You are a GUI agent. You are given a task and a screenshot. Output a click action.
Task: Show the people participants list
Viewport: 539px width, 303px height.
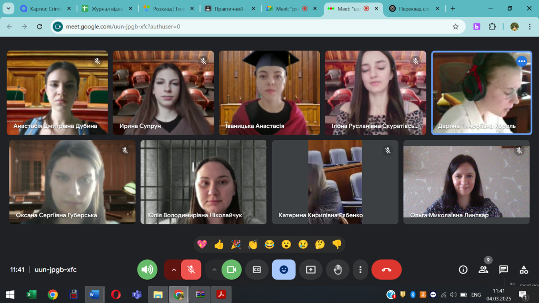tap(483, 270)
